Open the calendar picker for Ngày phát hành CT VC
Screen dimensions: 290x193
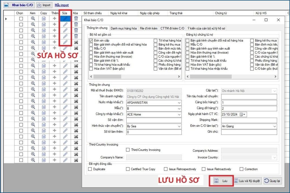point(243,114)
